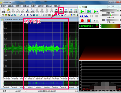This screenshot has width=121, height=93.
Task: Toggle the blue rewind button
Action: coord(81,16)
